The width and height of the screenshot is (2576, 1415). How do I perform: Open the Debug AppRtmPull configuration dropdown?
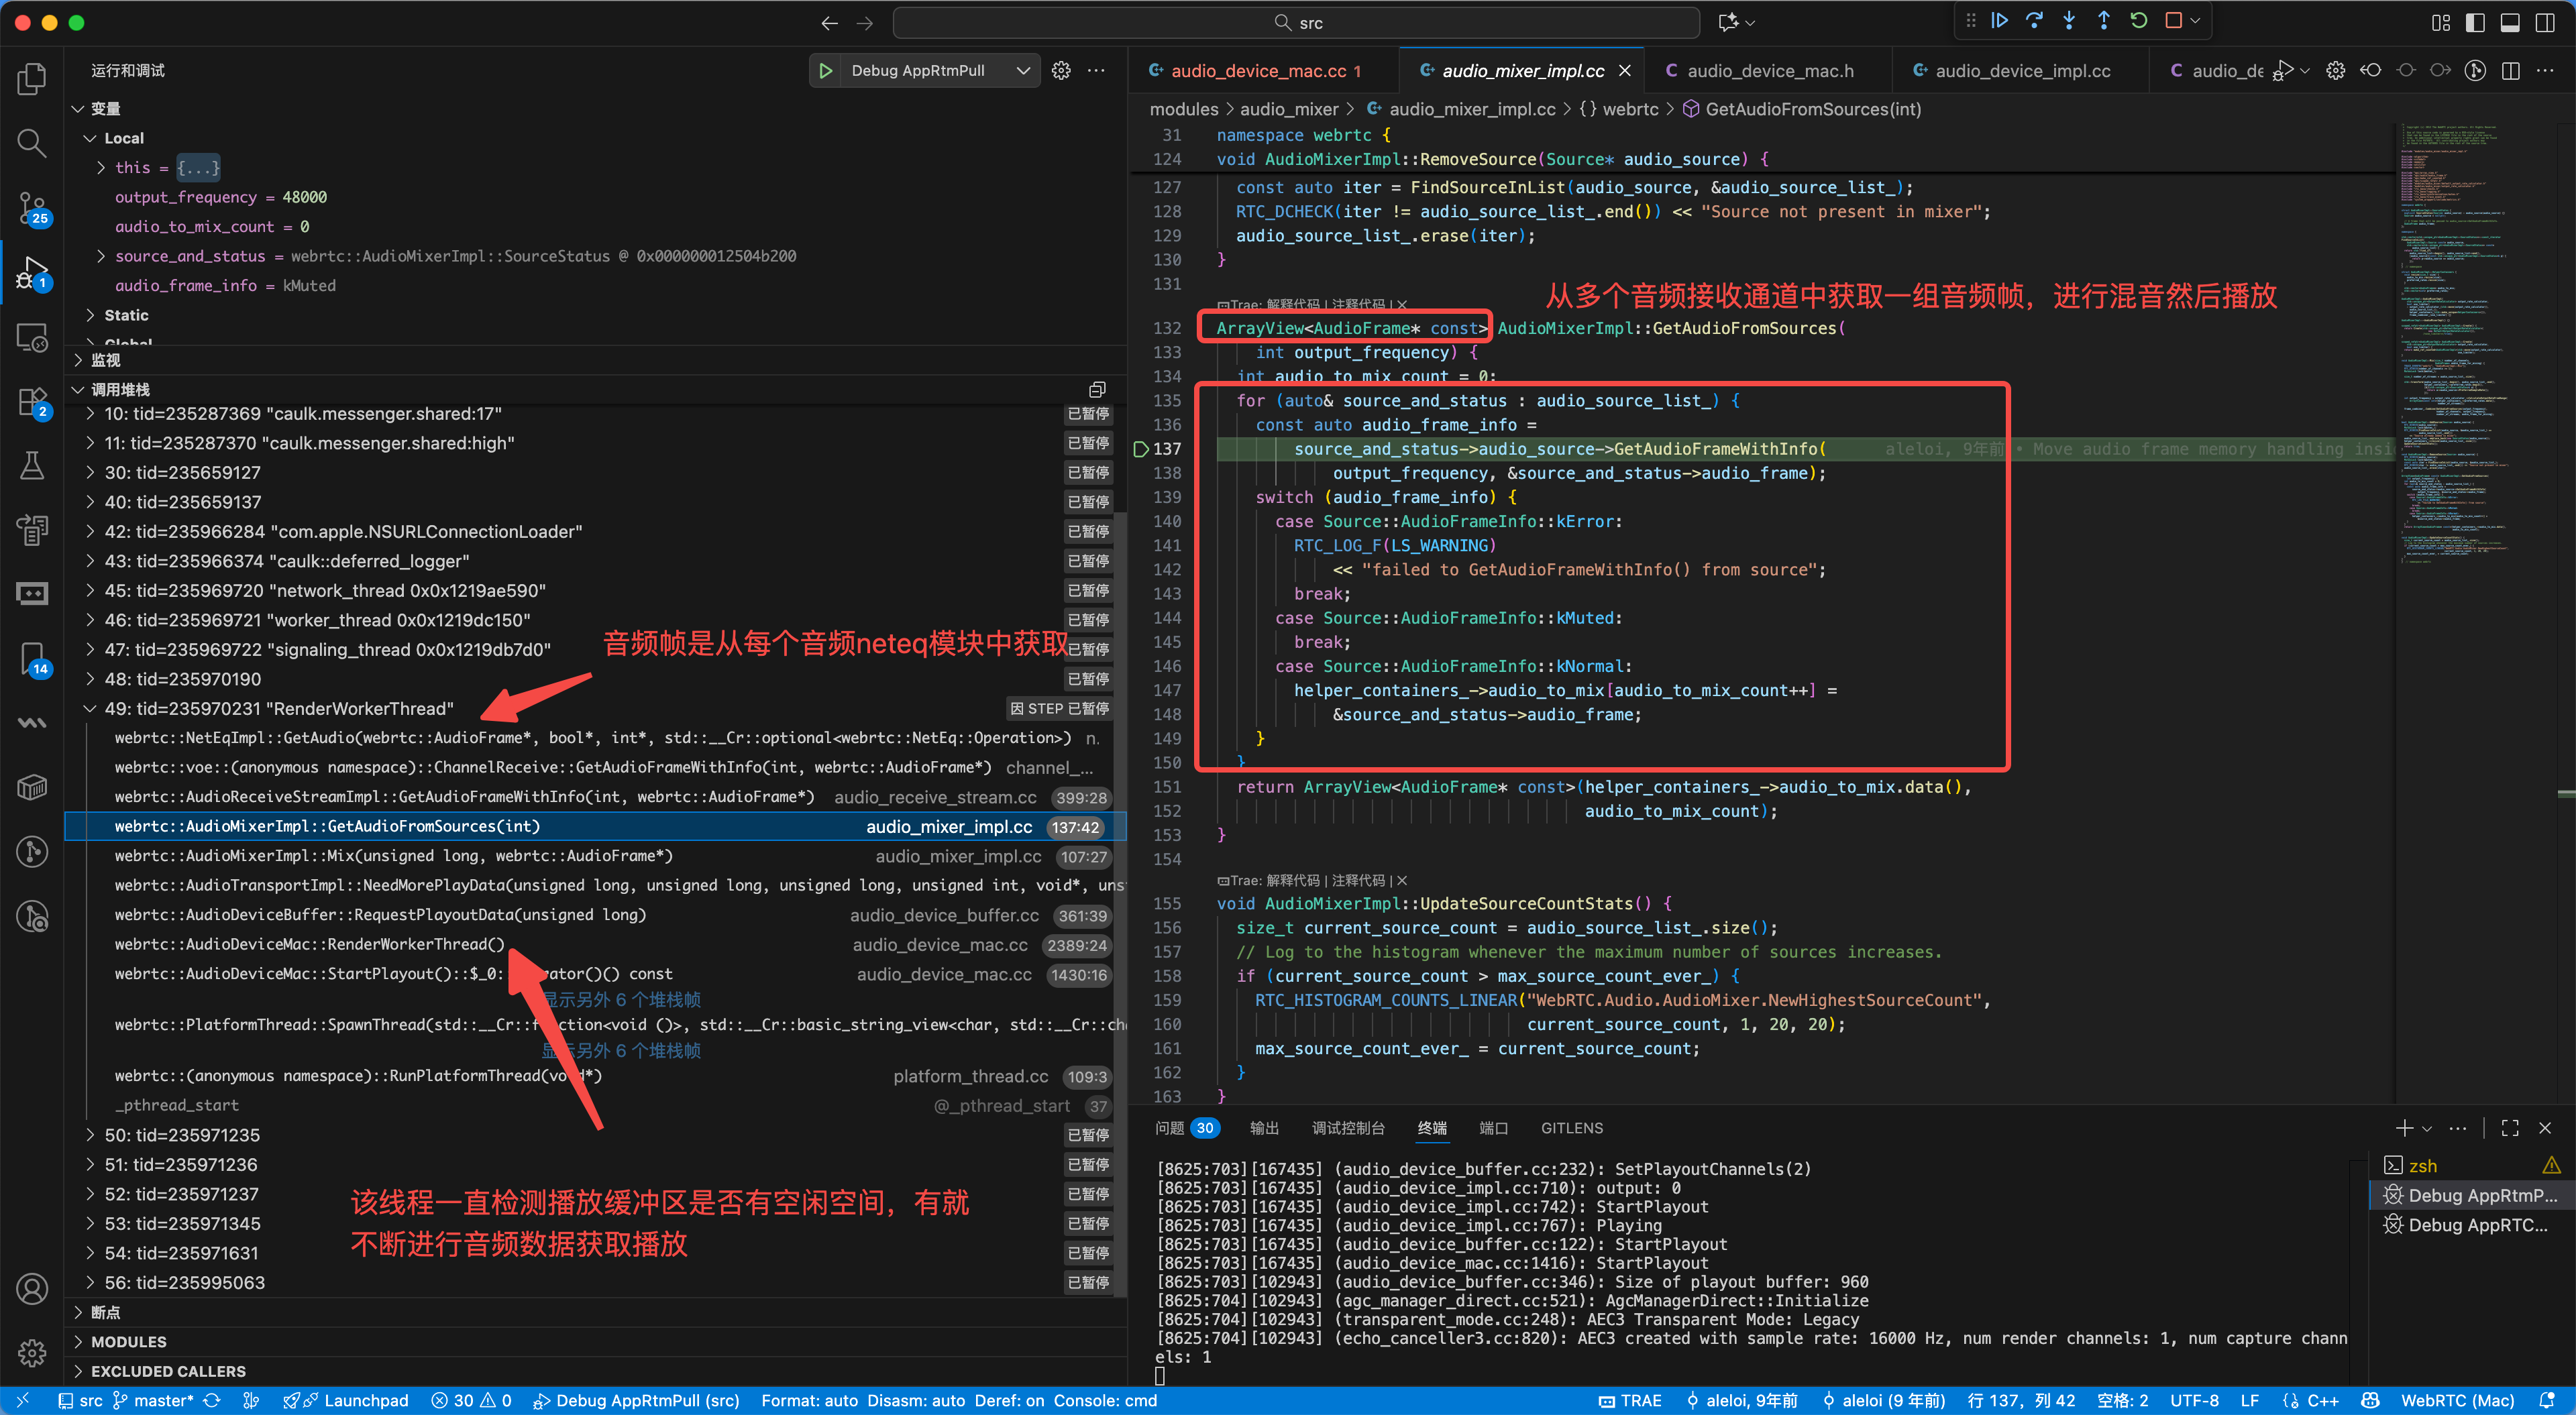point(1023,70)
